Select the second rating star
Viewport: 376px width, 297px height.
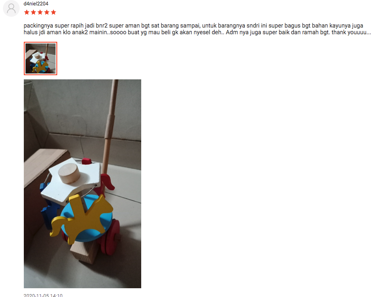pyautogui.click(x=33, y=12)
